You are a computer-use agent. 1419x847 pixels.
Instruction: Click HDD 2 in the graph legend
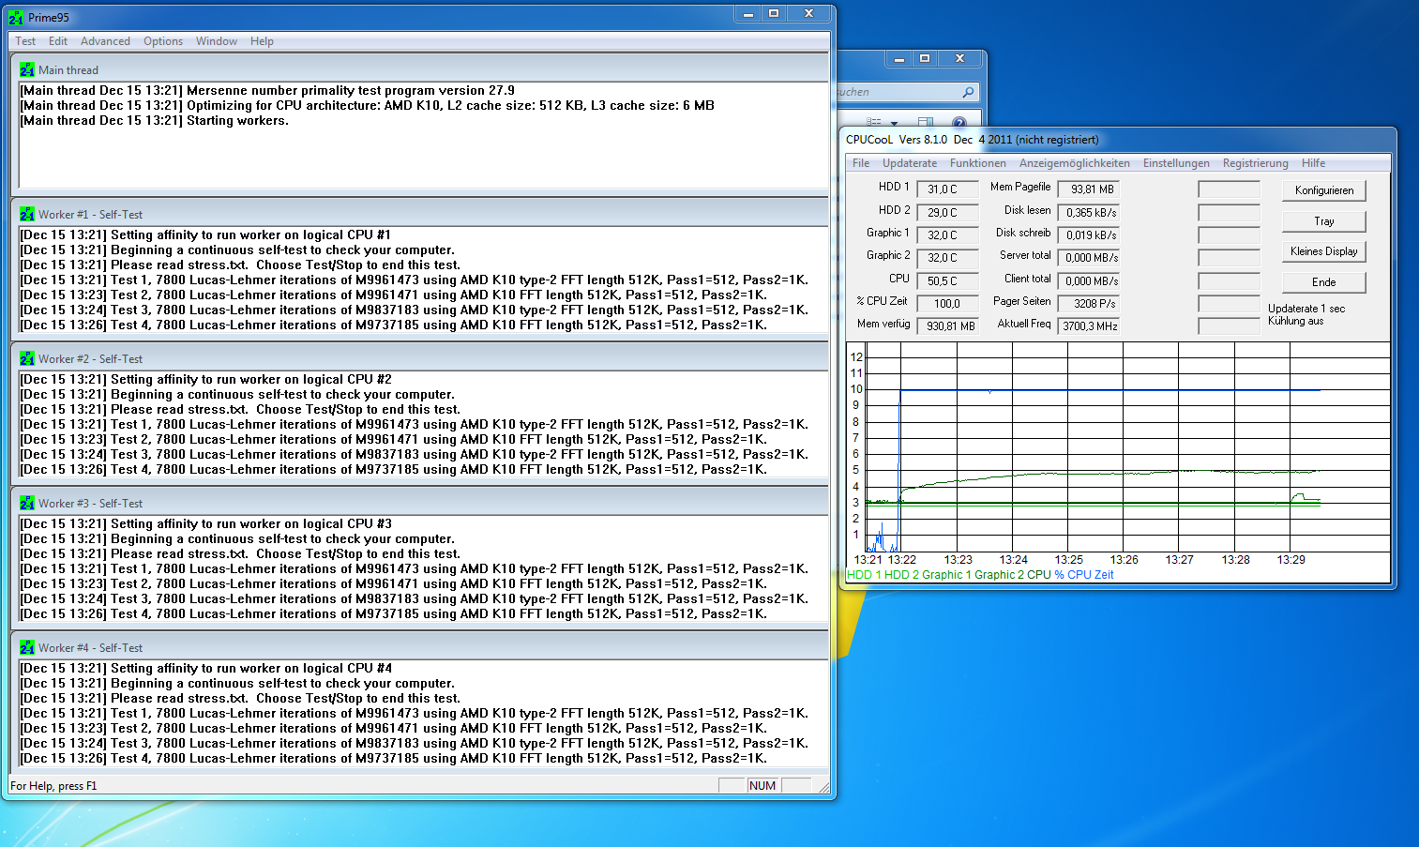pyautogui.click(x=901, y=575)
